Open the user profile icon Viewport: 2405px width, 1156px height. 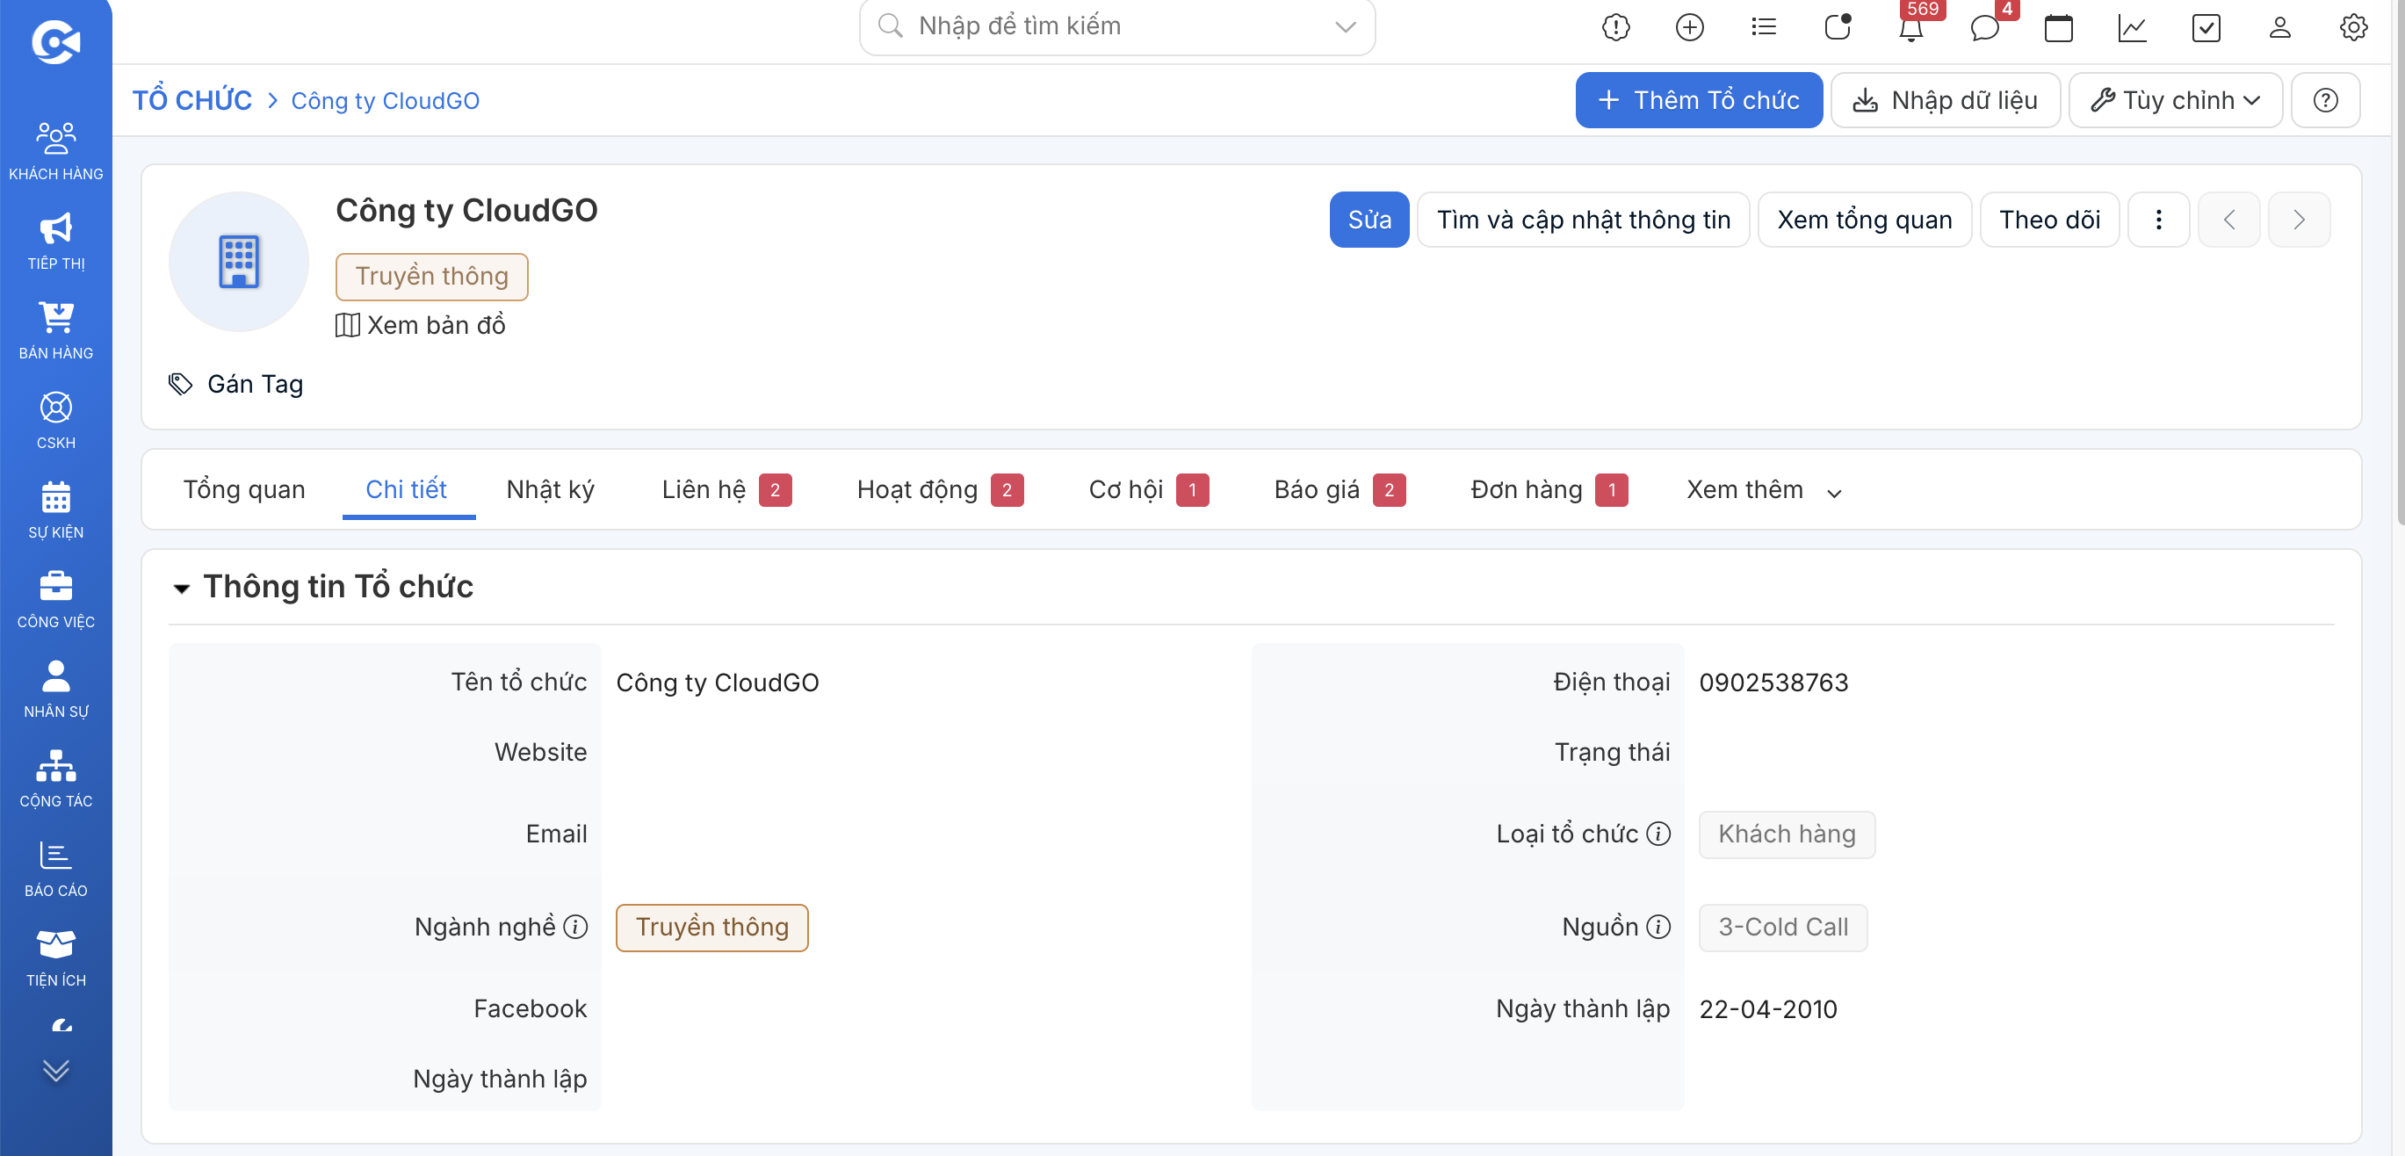[2279, 27]
